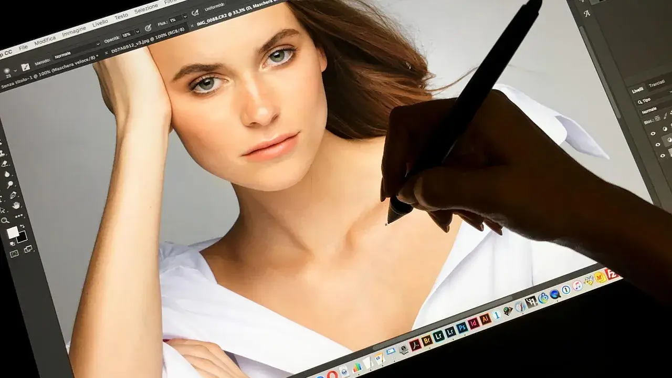Toggle pressure for opacity icon
672x378 pixels.
[x=148, y=28]
